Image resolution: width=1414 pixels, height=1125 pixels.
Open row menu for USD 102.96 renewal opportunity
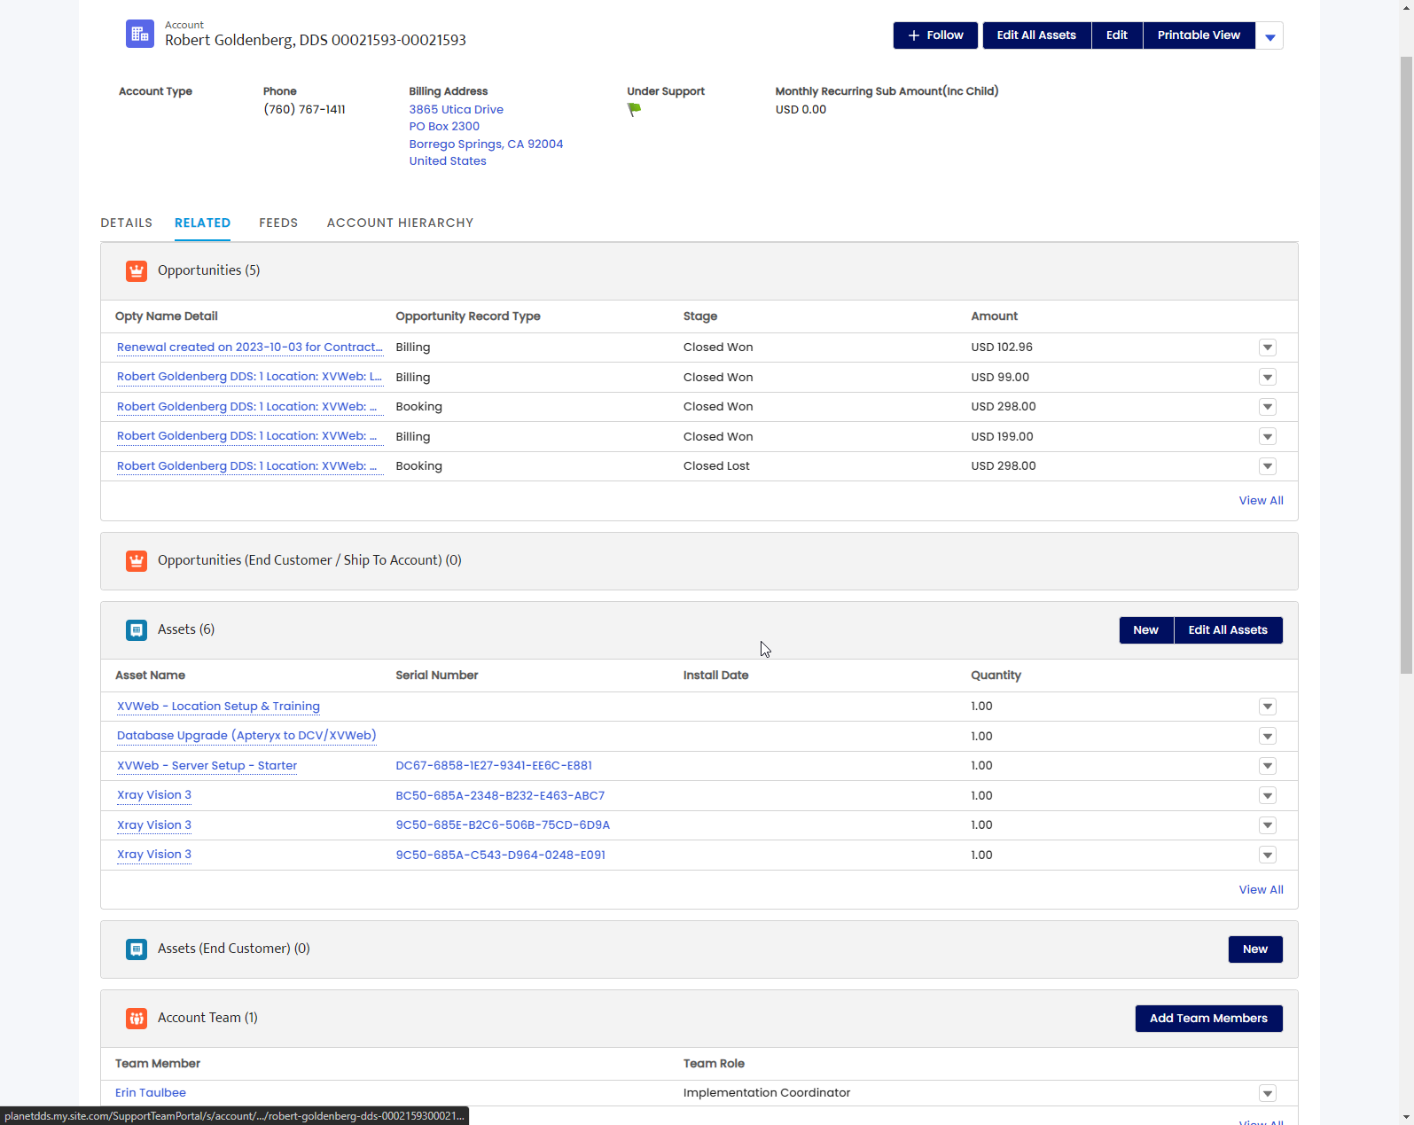pyautogui.click(x=1268, y=348)
